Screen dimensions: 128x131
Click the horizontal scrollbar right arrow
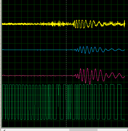pos(127,130)
